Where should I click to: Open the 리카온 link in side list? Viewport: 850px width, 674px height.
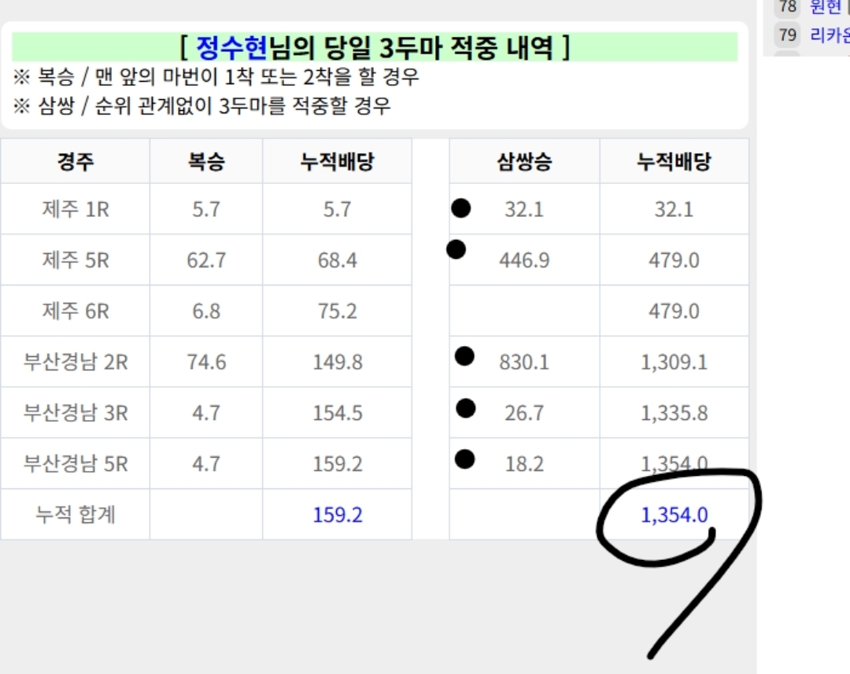[x=830, y=35]
